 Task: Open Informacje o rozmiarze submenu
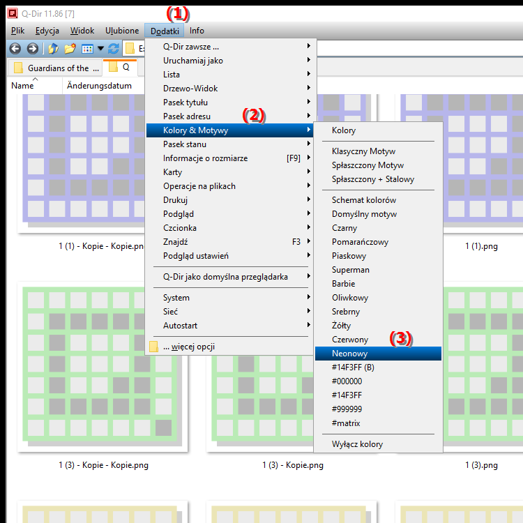229,158
